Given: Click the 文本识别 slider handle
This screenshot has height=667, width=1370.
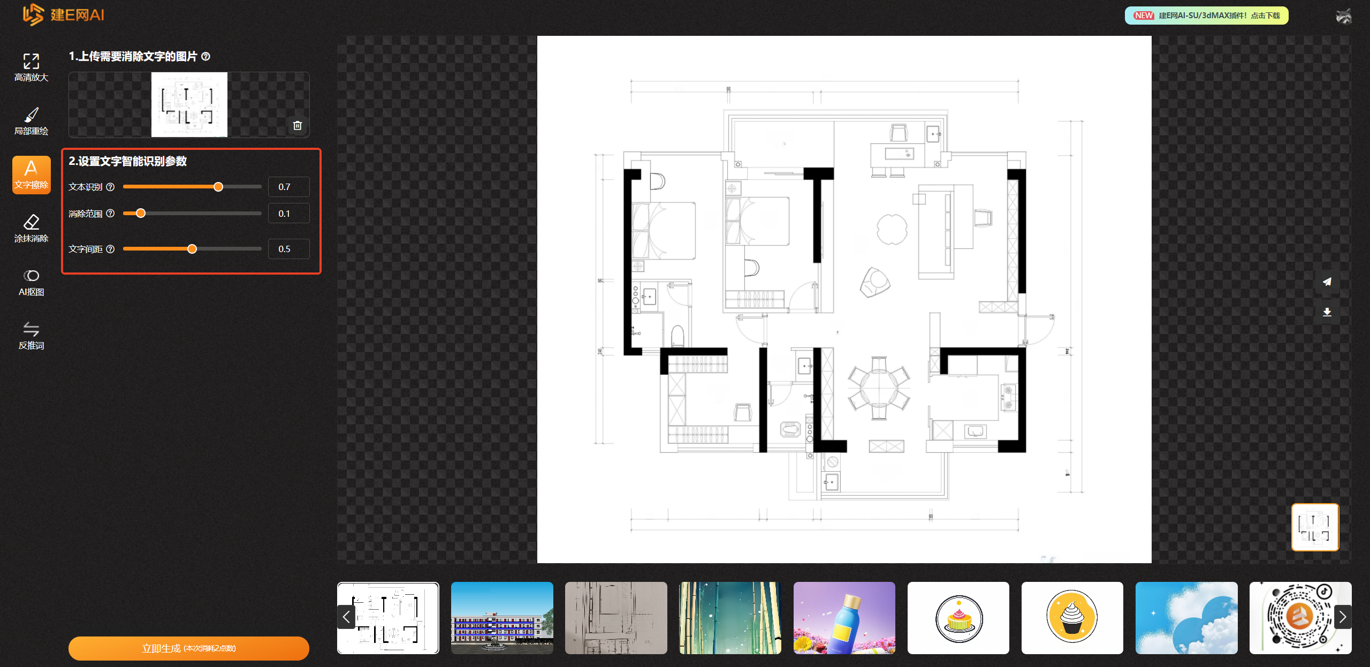Looking at the screenshot, I should point(218,187).
